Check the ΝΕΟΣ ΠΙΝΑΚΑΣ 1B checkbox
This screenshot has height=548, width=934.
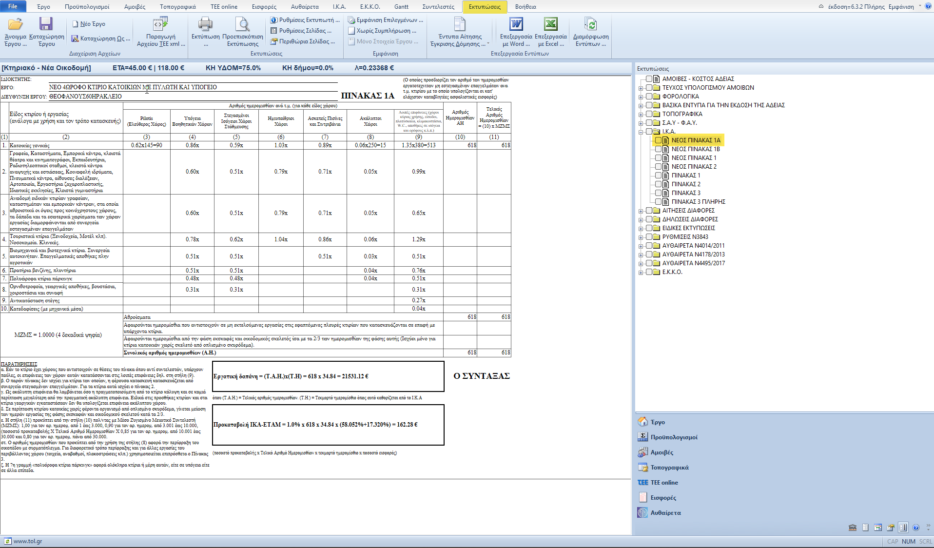[x=658, y=149]
